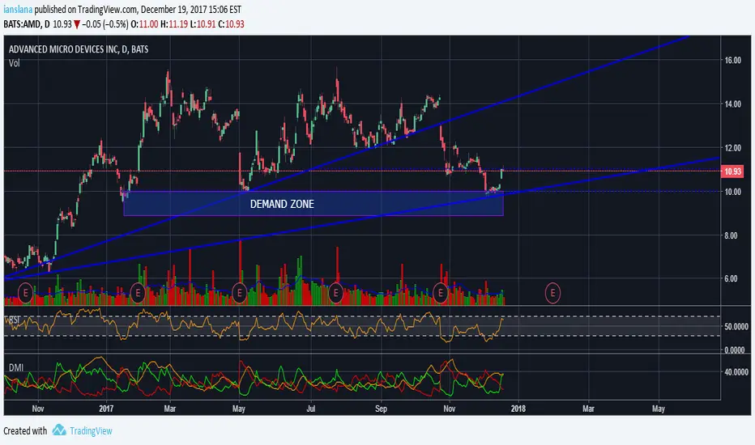Click the BATS:AMD, D symbol text
This screenshot has width=755, height=445.
[x=27, y=23]
